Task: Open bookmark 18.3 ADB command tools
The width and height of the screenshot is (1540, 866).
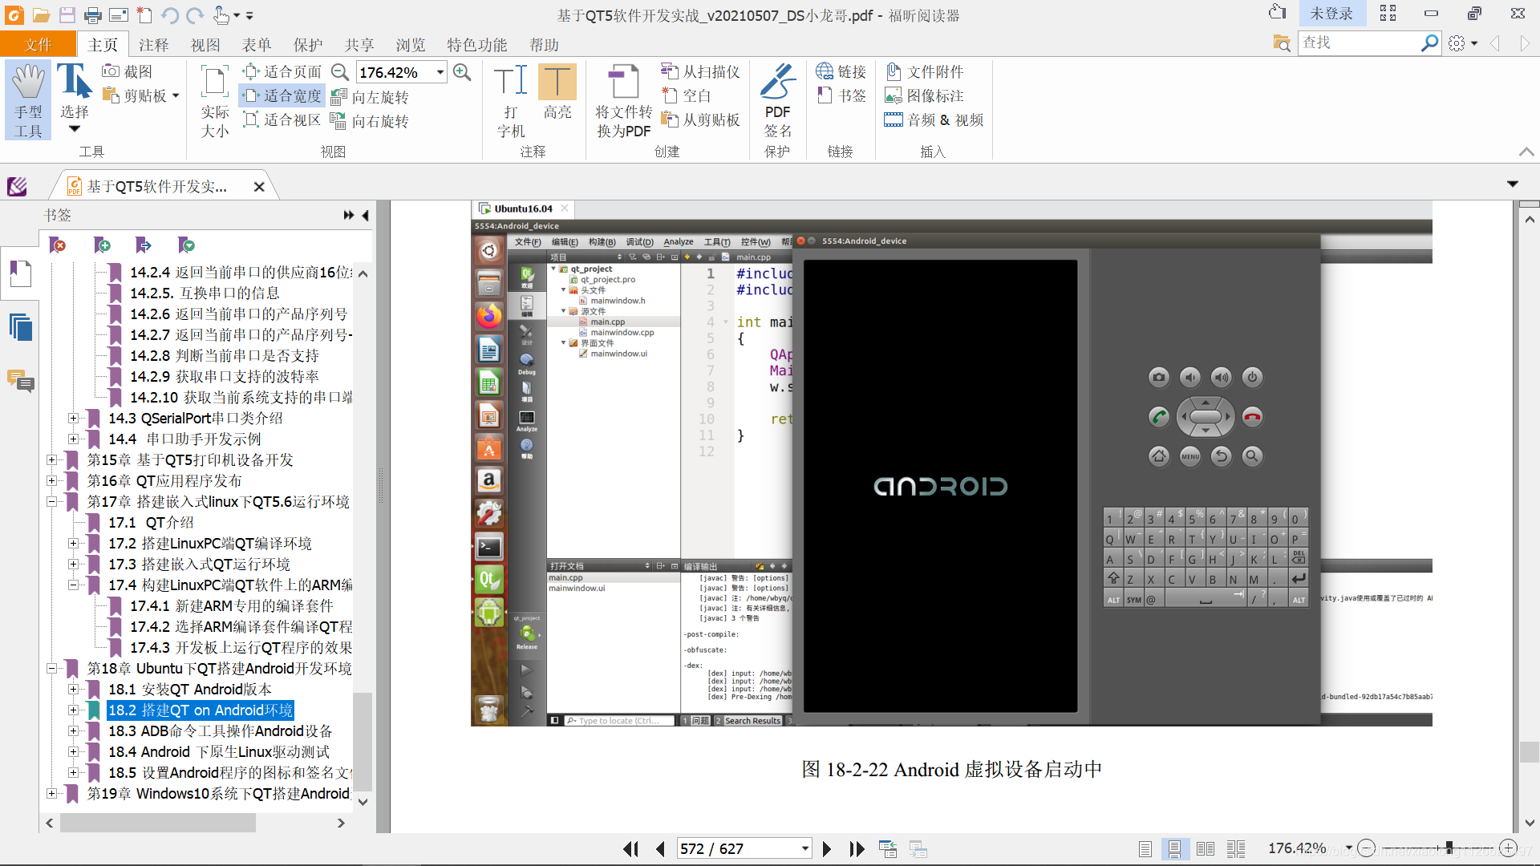Action: coord(220,731)
